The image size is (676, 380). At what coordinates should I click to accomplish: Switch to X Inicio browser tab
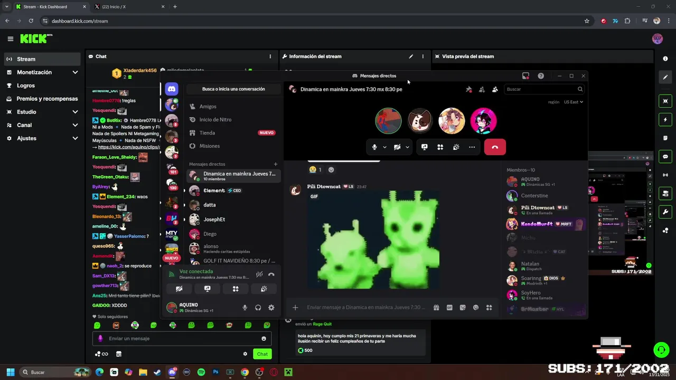coord(129,7)
